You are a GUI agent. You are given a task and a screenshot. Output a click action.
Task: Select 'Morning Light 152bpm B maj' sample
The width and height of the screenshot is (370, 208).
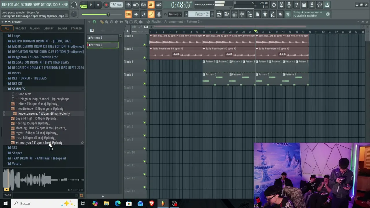41,128
